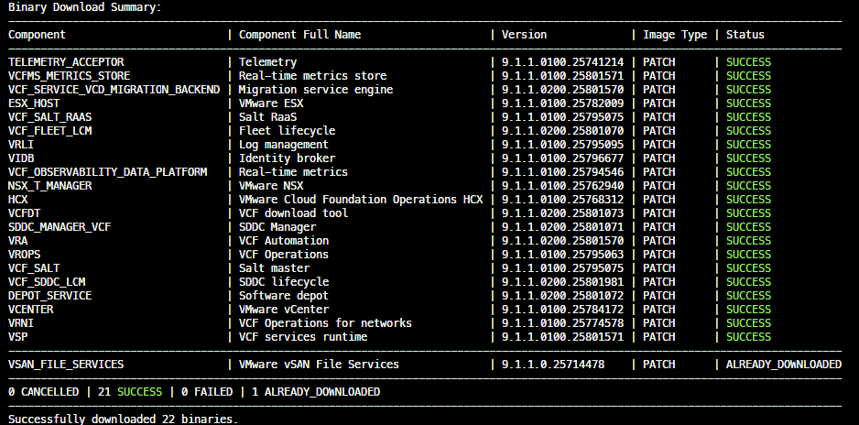The height and width of the screenshot is (425, 859).
Task: Click the 'Image Type' column header
Action: (675, 35)
